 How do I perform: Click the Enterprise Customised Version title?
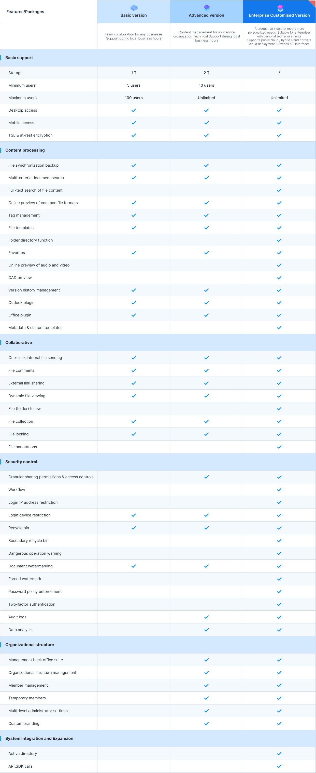point(279,15)
